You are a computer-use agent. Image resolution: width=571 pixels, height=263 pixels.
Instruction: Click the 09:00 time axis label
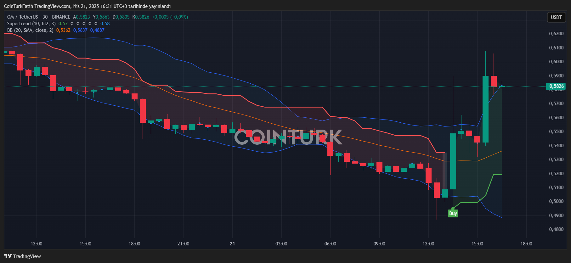coord(379,244)
